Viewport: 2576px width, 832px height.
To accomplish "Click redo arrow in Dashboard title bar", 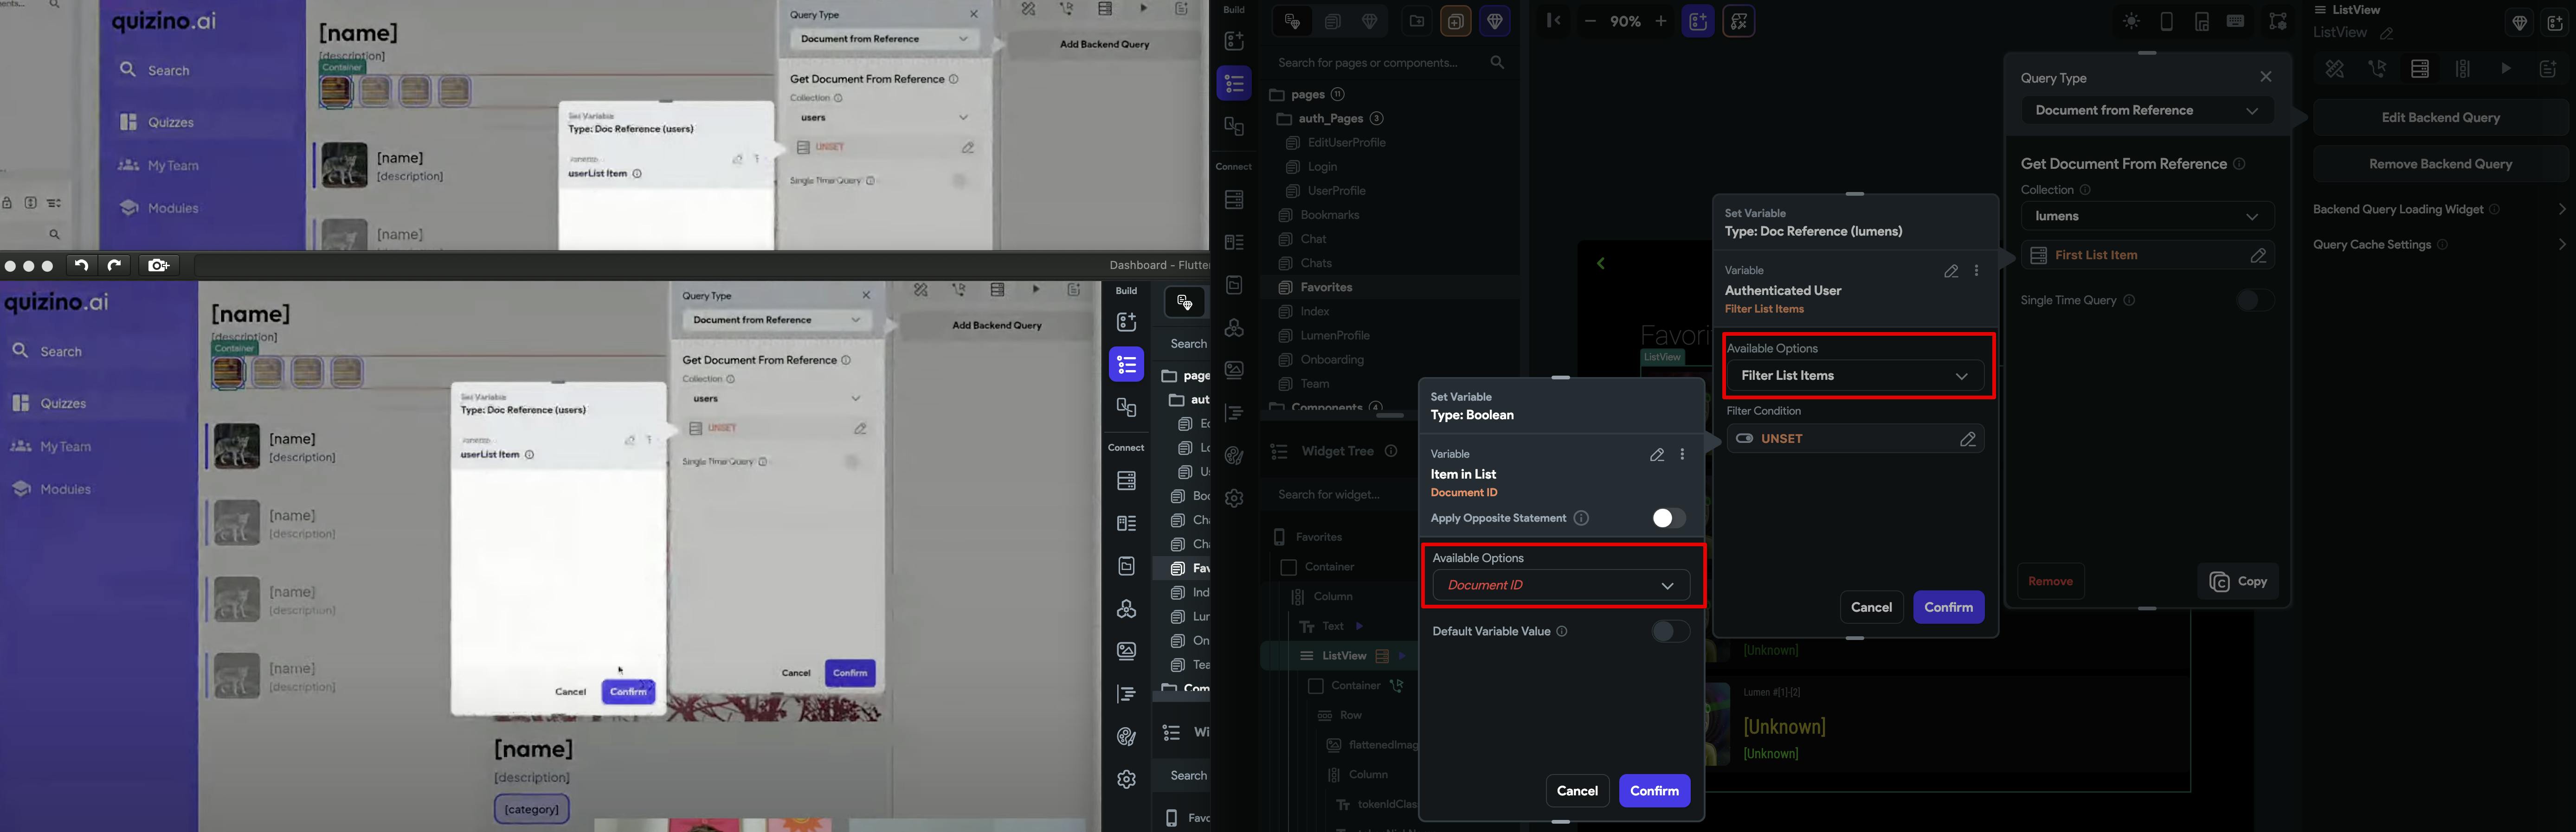I will [114, 265].
